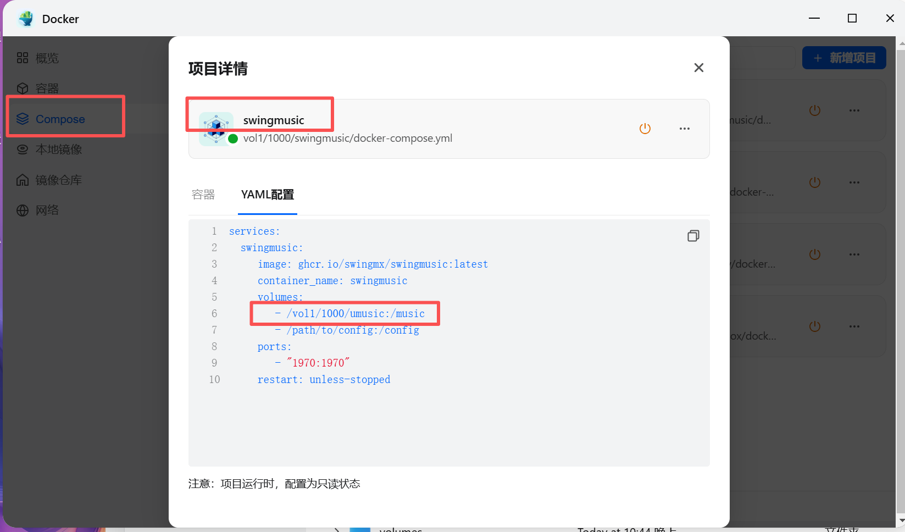Copy the YAML configuration to clipboard
Viewport: 905px width, 532px height.
click(x=693, y=236)
